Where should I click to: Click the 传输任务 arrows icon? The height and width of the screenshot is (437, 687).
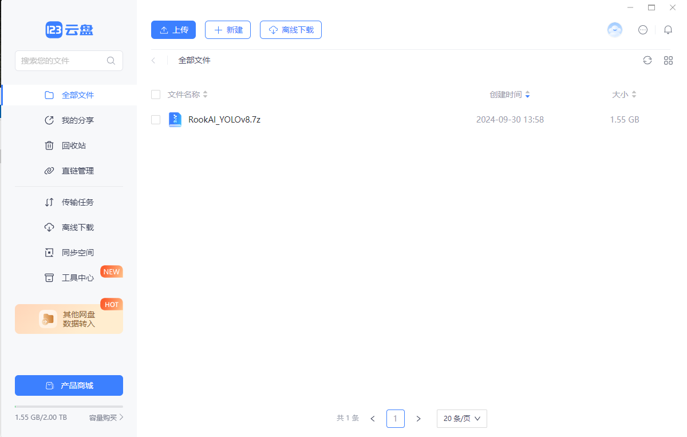(x=49, y=202)
